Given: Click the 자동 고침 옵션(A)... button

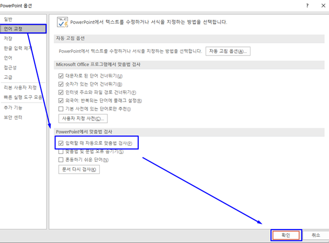Looking at the screenshot, I should point(228,51).
